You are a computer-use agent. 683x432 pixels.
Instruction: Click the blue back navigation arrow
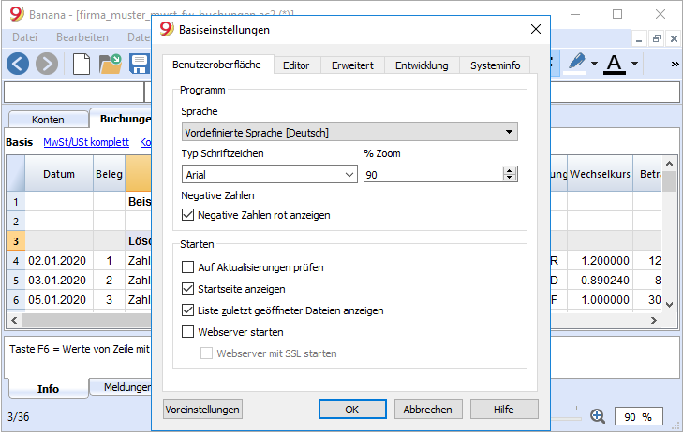click(18, 64)
